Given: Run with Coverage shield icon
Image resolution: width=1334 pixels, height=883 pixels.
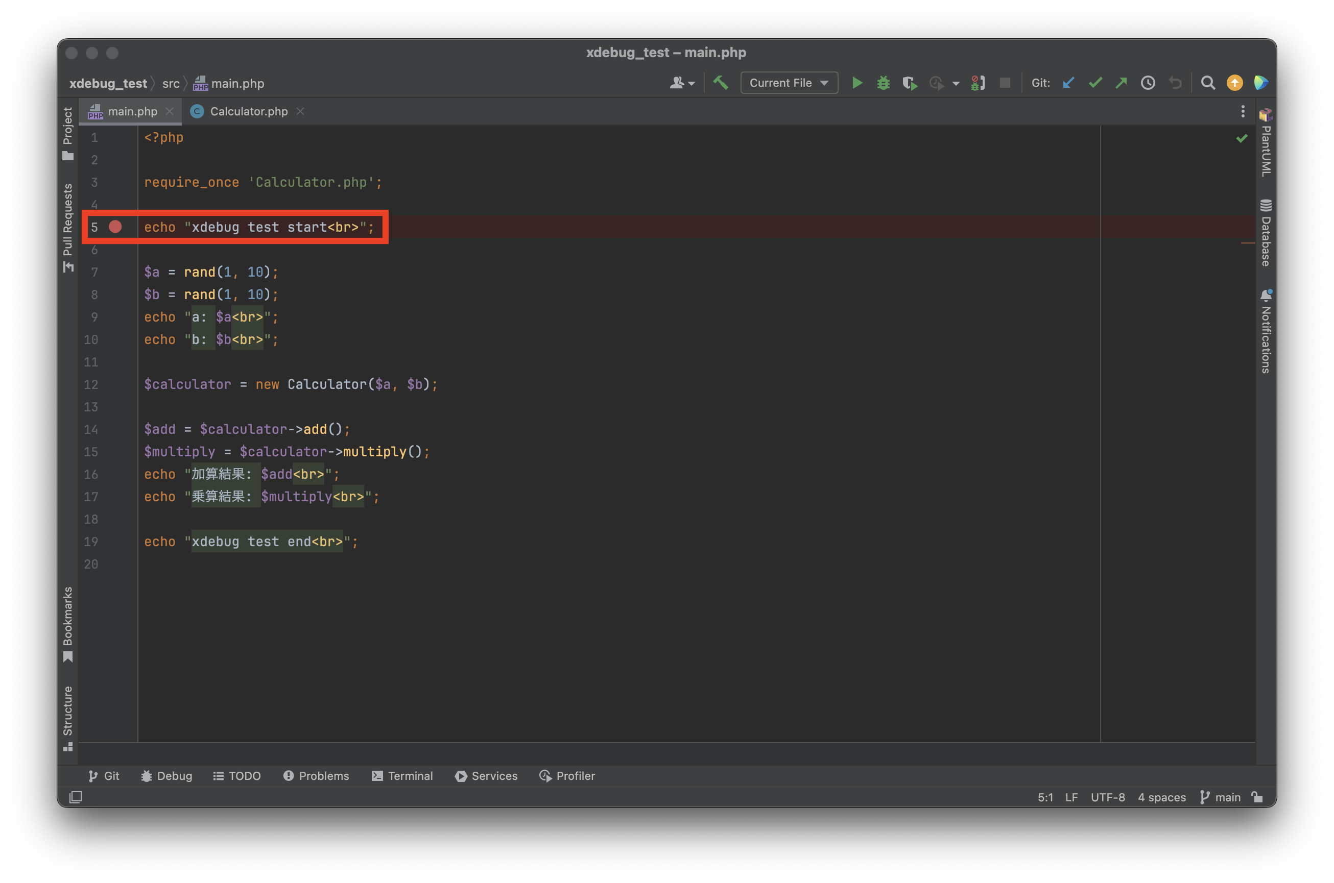Looking at the screenshot, I should [x=909, y=83].
